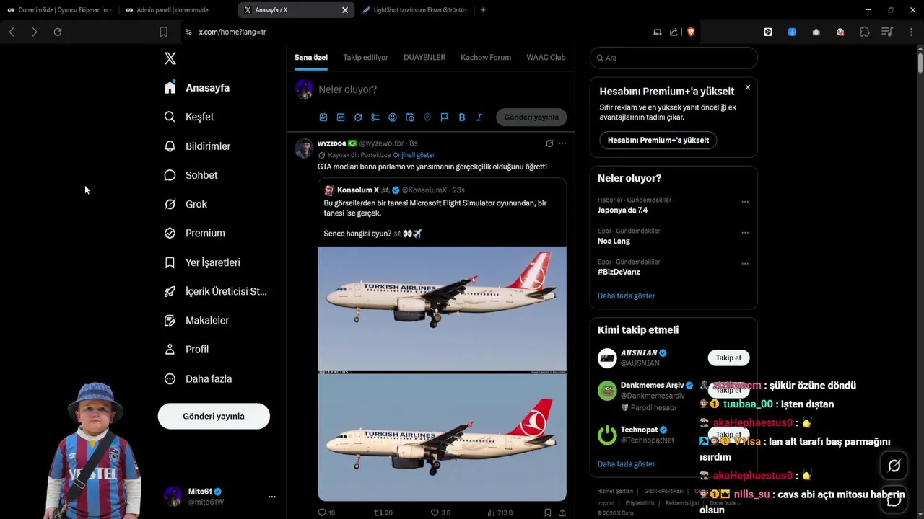Open İçerik Üreticisi Studio item
Screen dimensions: 924x519
215,291
